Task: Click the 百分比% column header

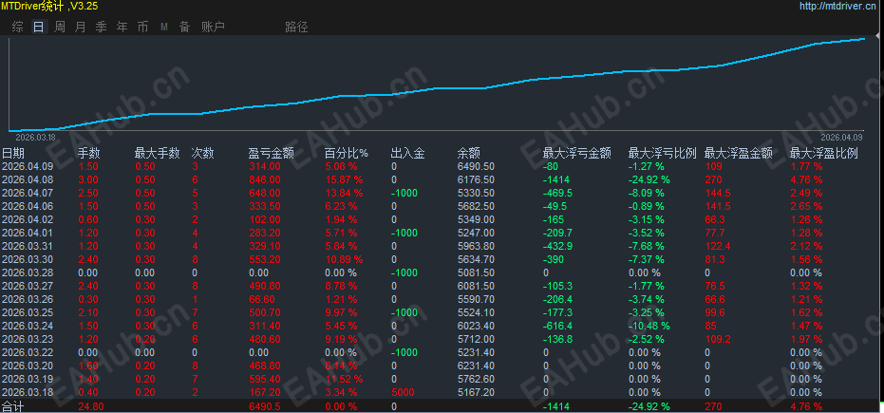Action: click(x=347, y=153)
